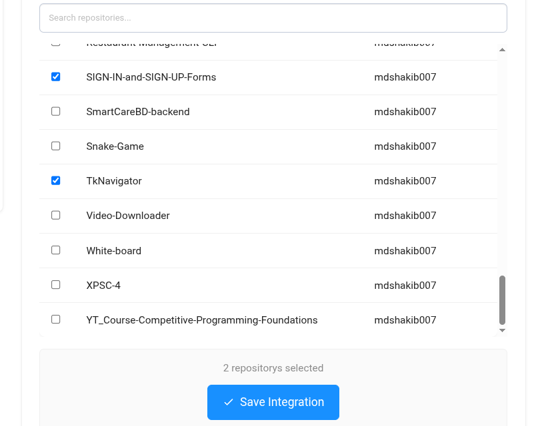Click the repository list scrollbar thumb
556x426 pixels.
coord(502,300)
